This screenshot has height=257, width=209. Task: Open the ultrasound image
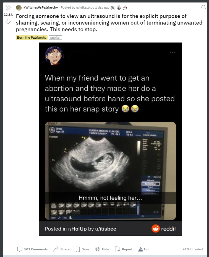[110, 171]
